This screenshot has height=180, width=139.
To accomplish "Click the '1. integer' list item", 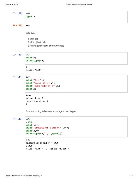I will coord(33,39).
